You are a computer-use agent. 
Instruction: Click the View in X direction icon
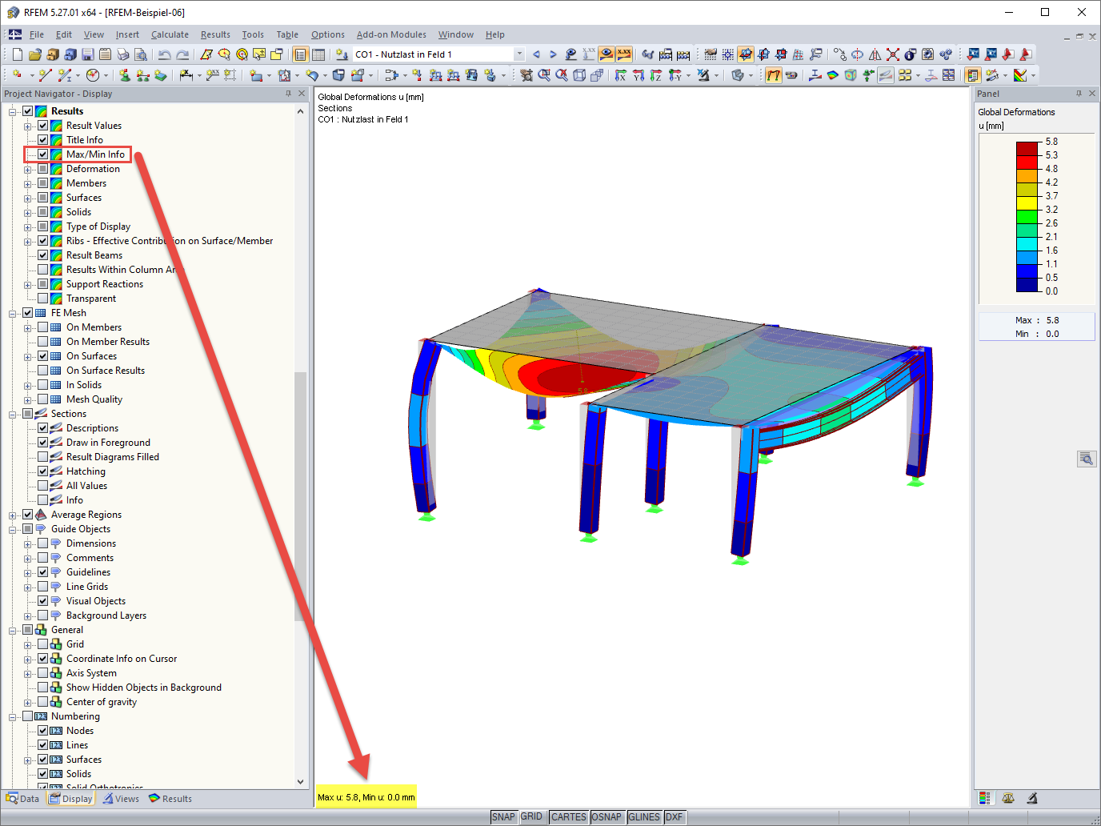(x=621, y=75)
